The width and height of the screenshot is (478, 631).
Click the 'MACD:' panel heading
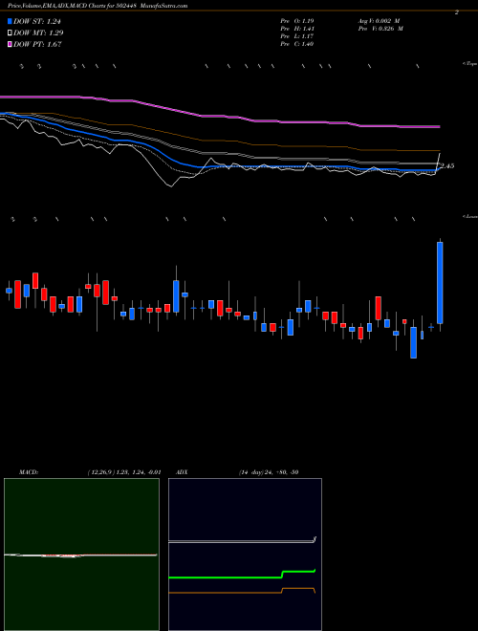tap(28, 472)
